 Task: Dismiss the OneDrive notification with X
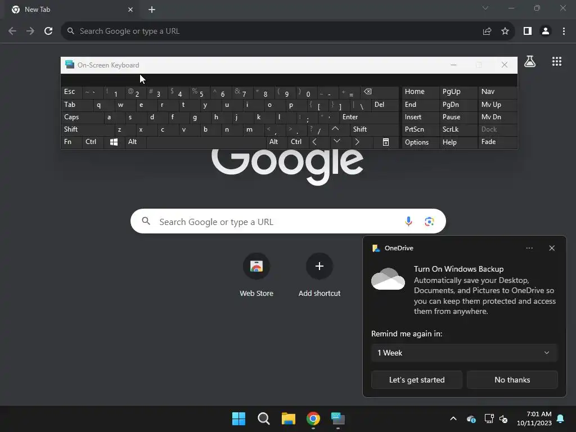552,248
